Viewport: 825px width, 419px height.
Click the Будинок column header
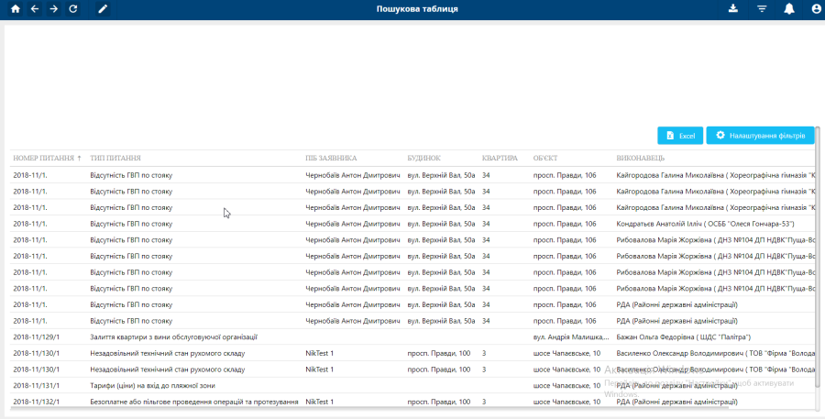tap(424, 158)
